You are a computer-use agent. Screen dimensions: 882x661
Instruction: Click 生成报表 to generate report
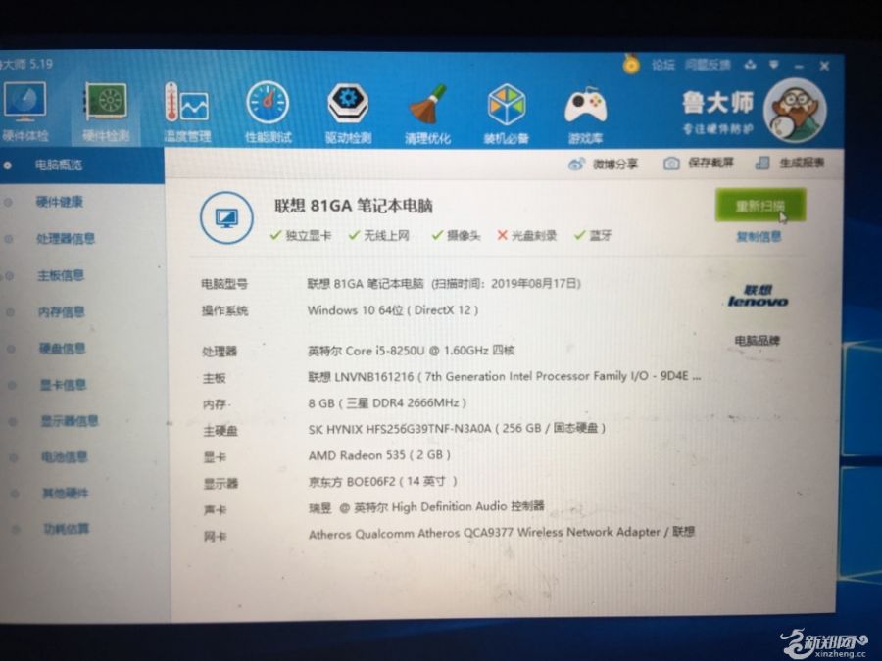(x=790, y=163)
